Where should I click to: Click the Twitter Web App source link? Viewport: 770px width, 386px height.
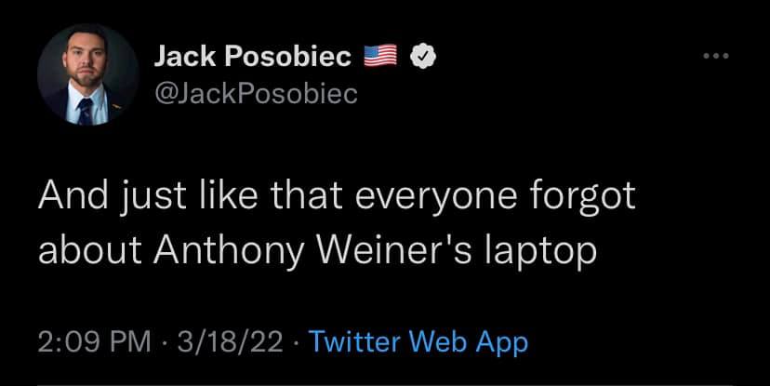pyautogui.click(x=418, y=341)
